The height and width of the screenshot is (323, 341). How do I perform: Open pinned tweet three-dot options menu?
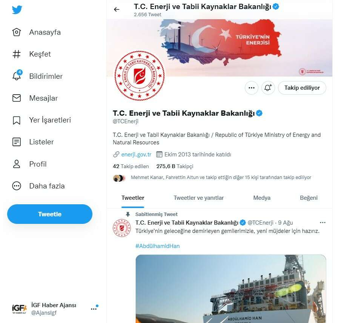pyautogui.click(x=323, y=223)
